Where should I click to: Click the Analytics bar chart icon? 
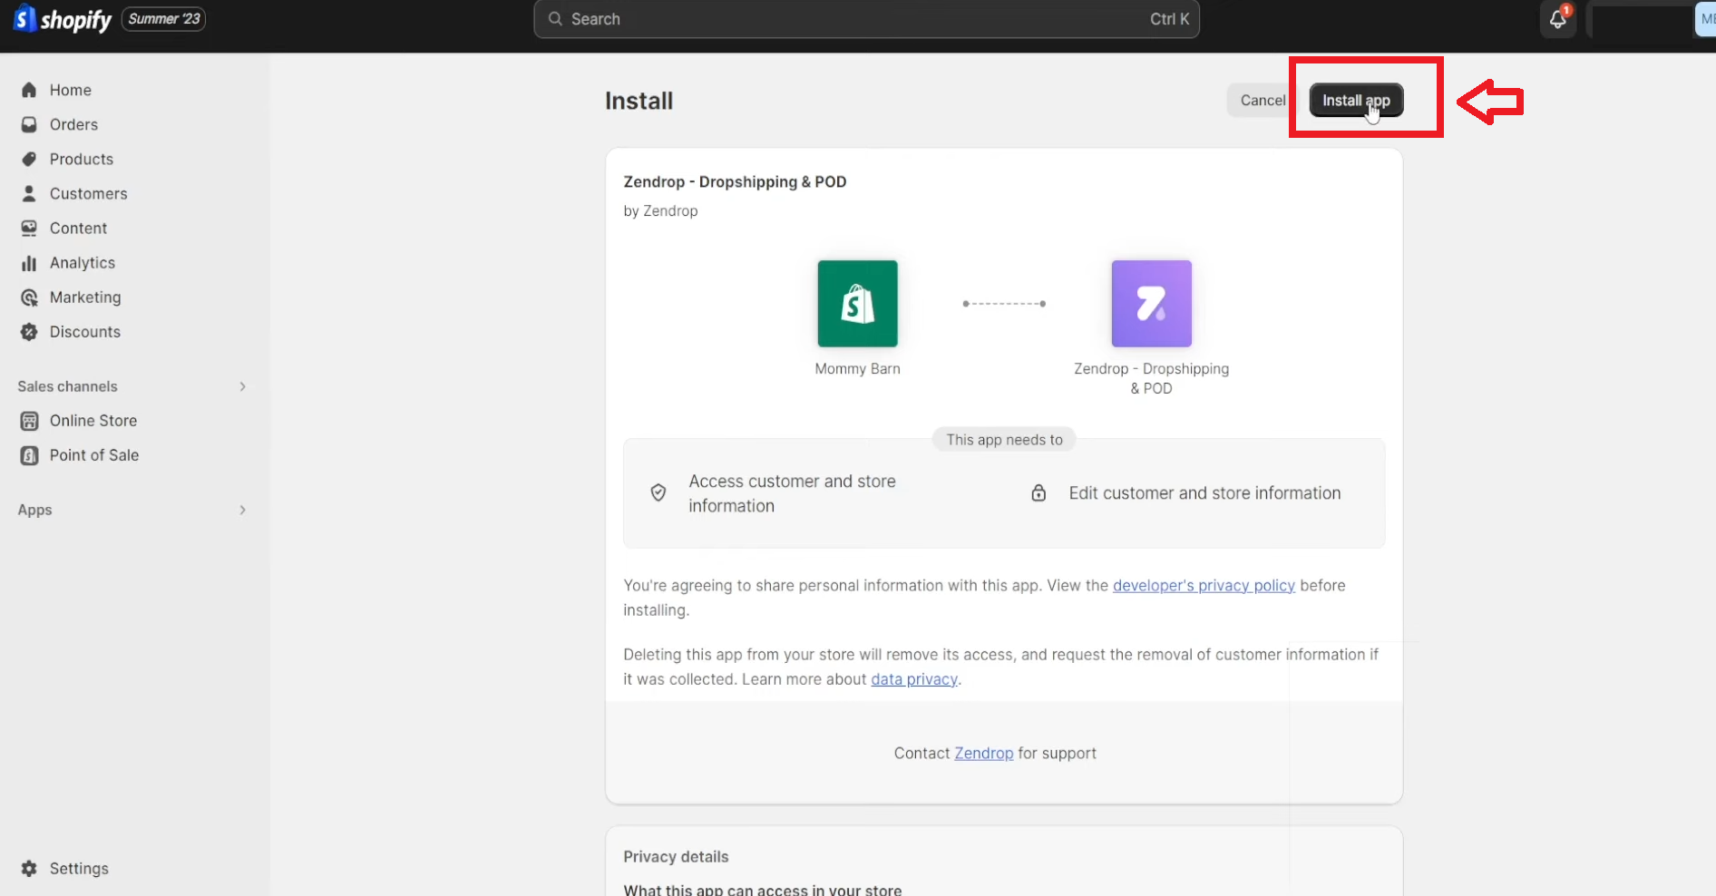(29, 263)
